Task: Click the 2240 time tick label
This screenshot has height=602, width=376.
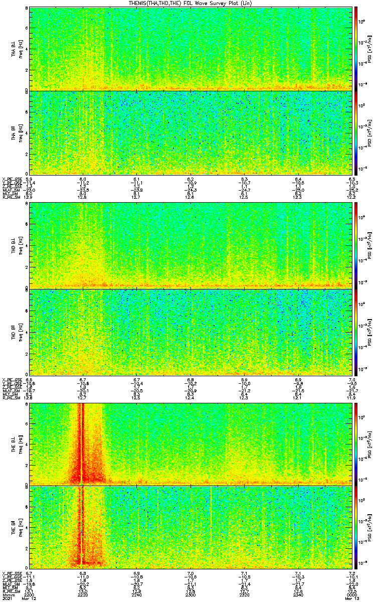Action: 137,594
